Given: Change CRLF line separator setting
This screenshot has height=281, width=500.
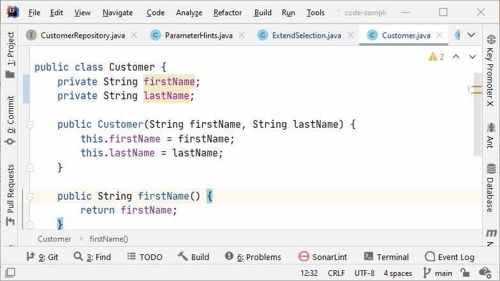Looking at the screenshot, I should tap(337, 273).
